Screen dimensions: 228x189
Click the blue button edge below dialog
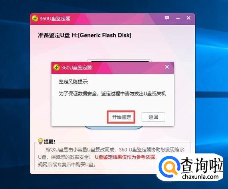(114, 127)
